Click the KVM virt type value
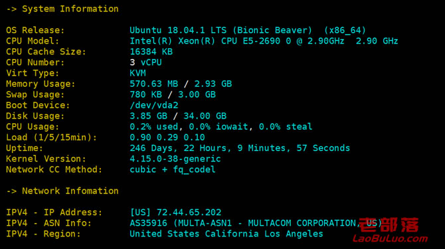Viewport: 445px width, 249px height. (x=137, y=74)
